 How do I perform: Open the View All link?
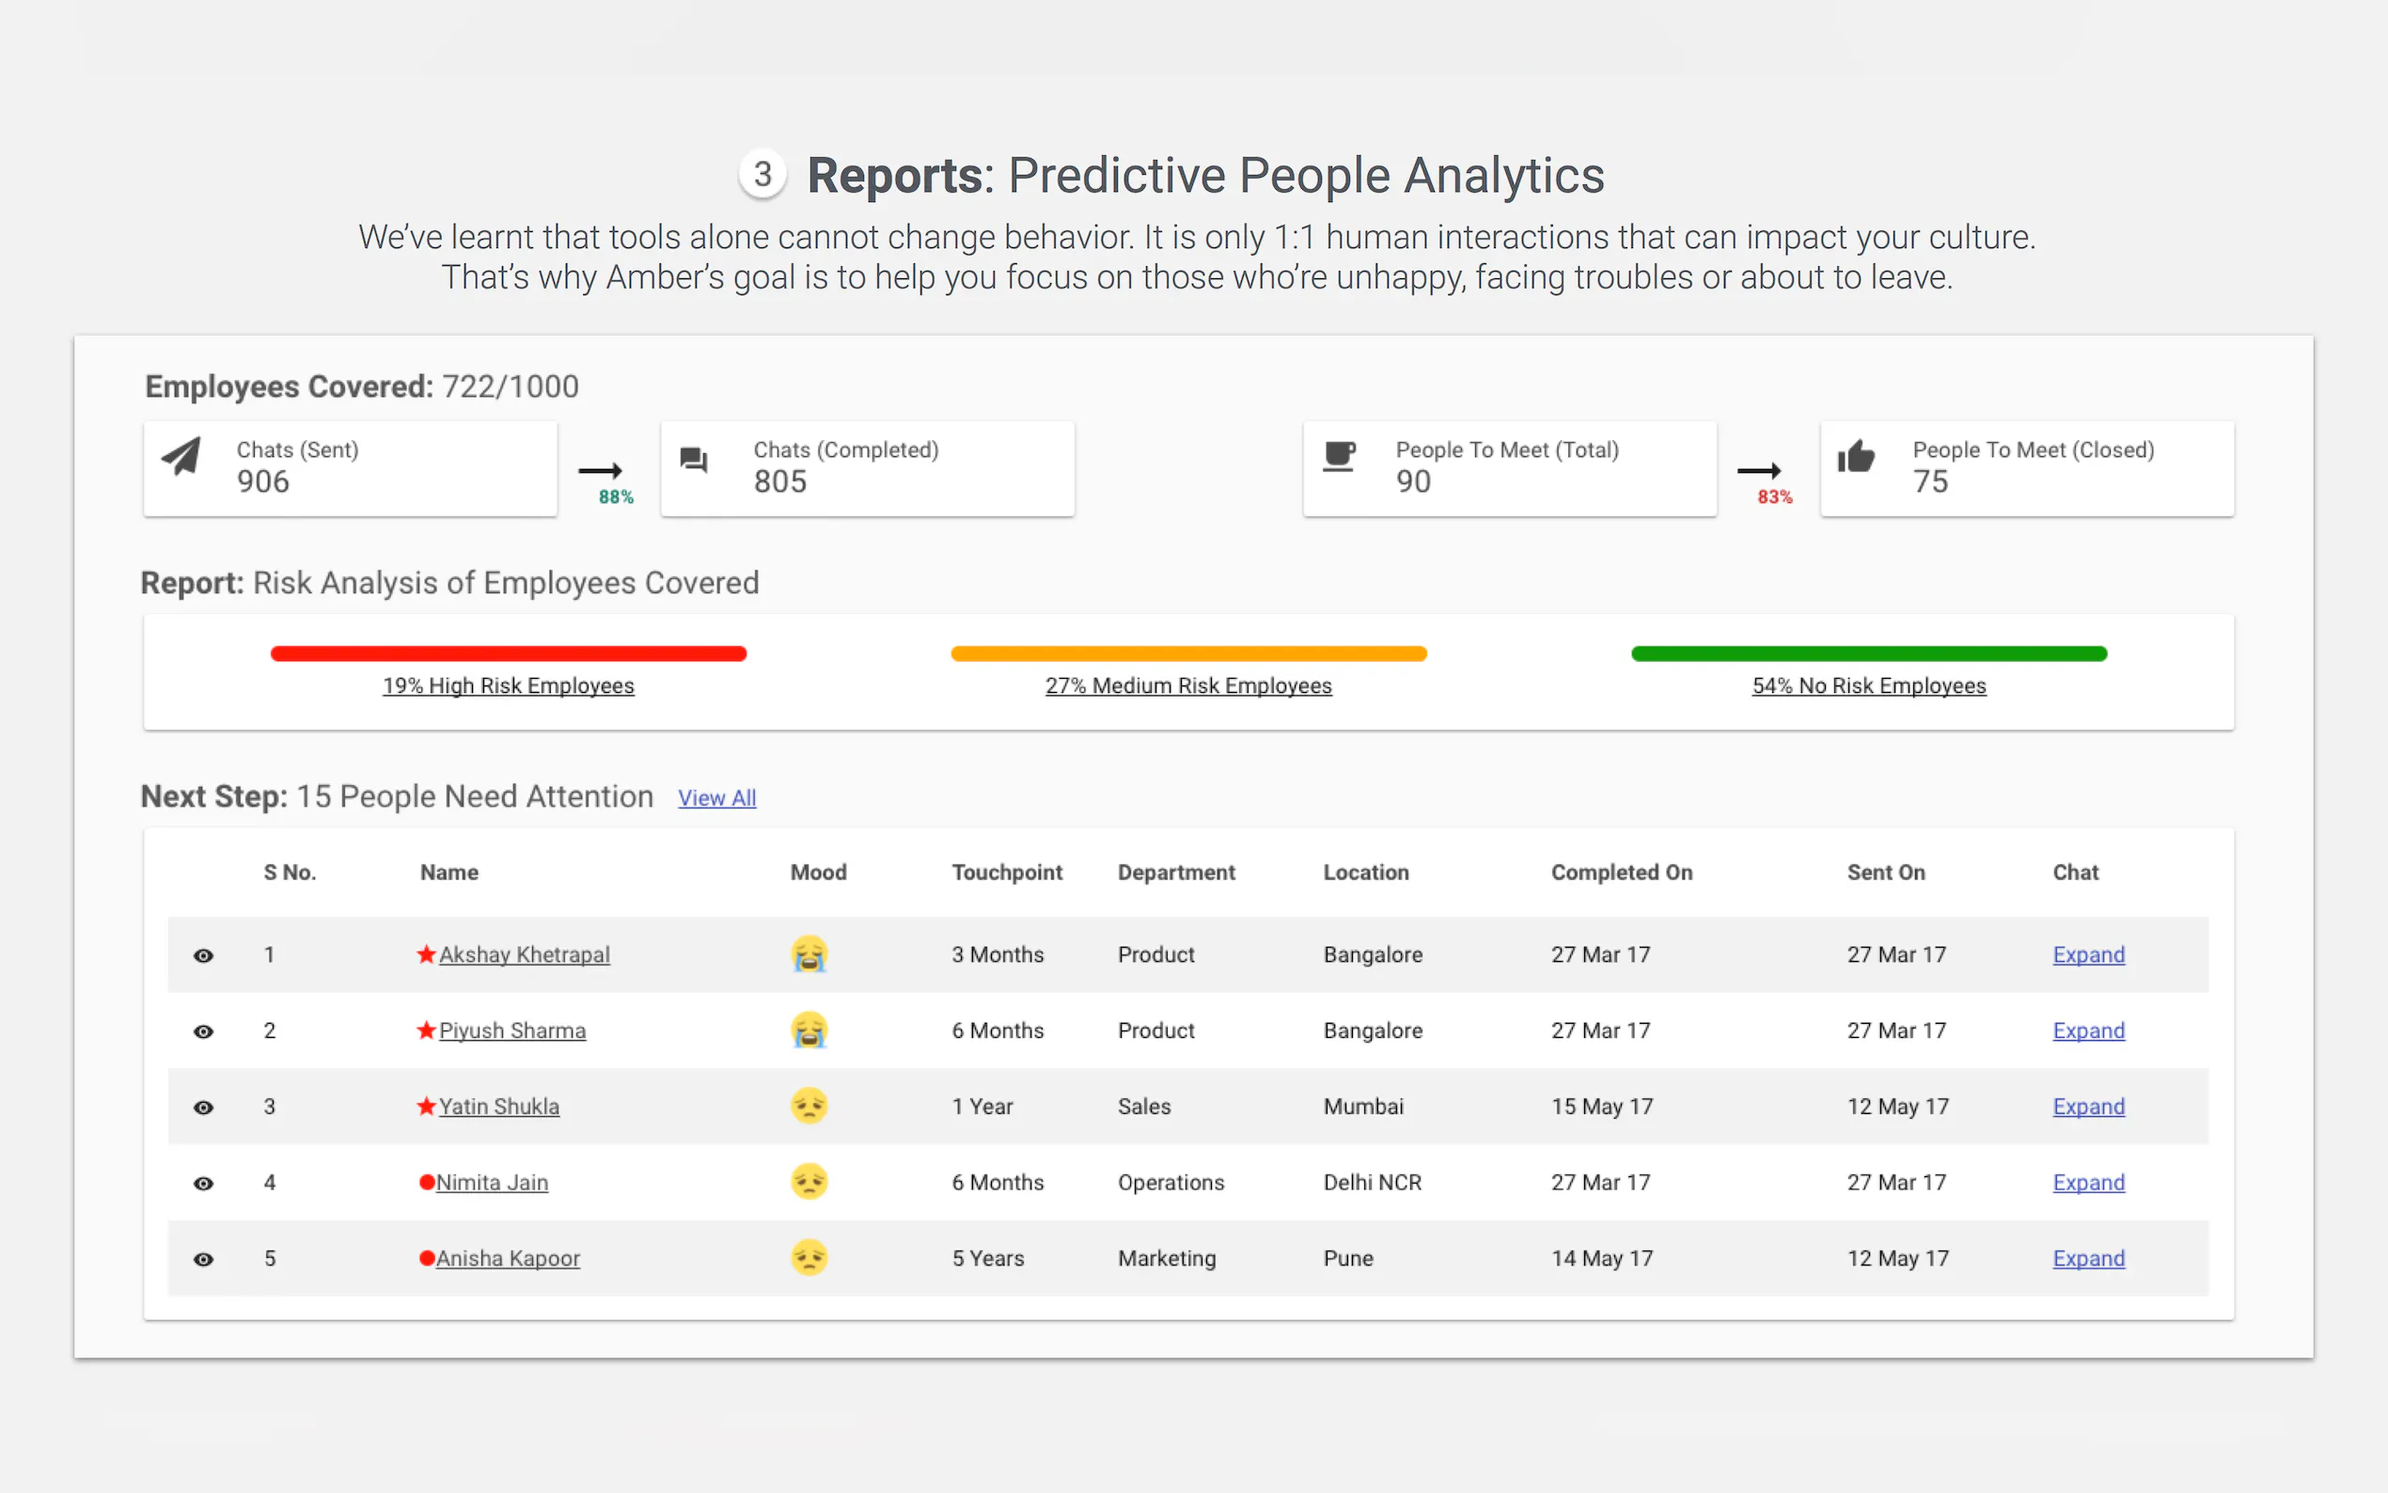[716, 798]
